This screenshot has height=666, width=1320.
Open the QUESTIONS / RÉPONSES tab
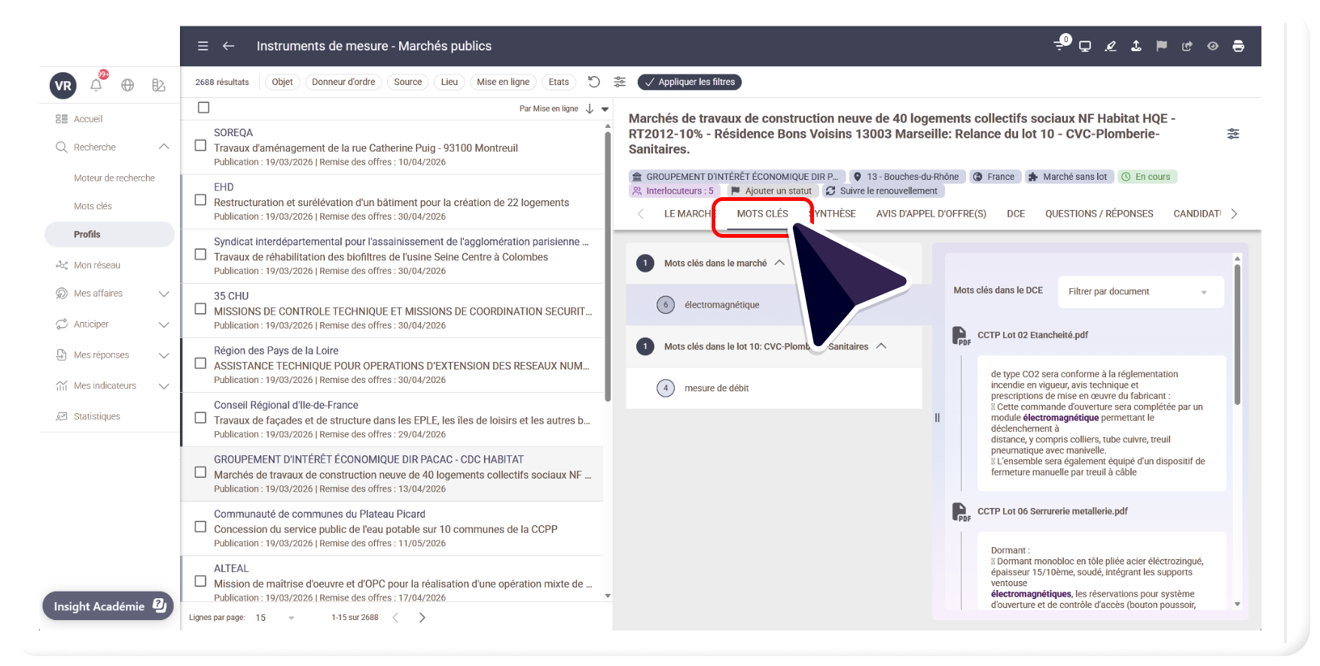point(1099,214)
